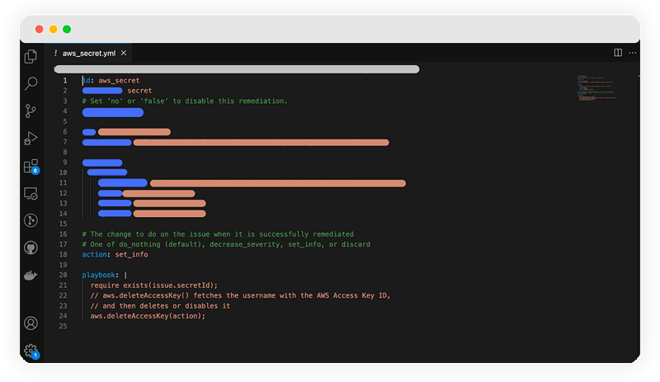Viewport: 660px width, 382px height.
Task: Place cursor on 'action: set_info' text
Action: (115, 255)
